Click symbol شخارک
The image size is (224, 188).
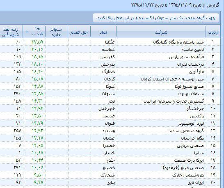coord(107,175)
